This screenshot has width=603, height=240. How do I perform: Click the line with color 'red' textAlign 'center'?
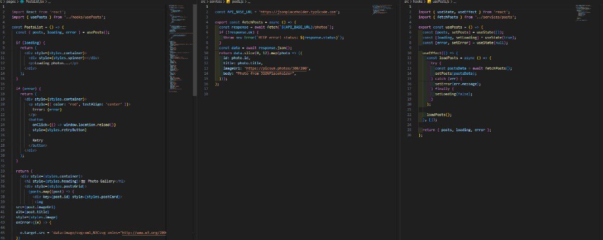coord(80,104)
